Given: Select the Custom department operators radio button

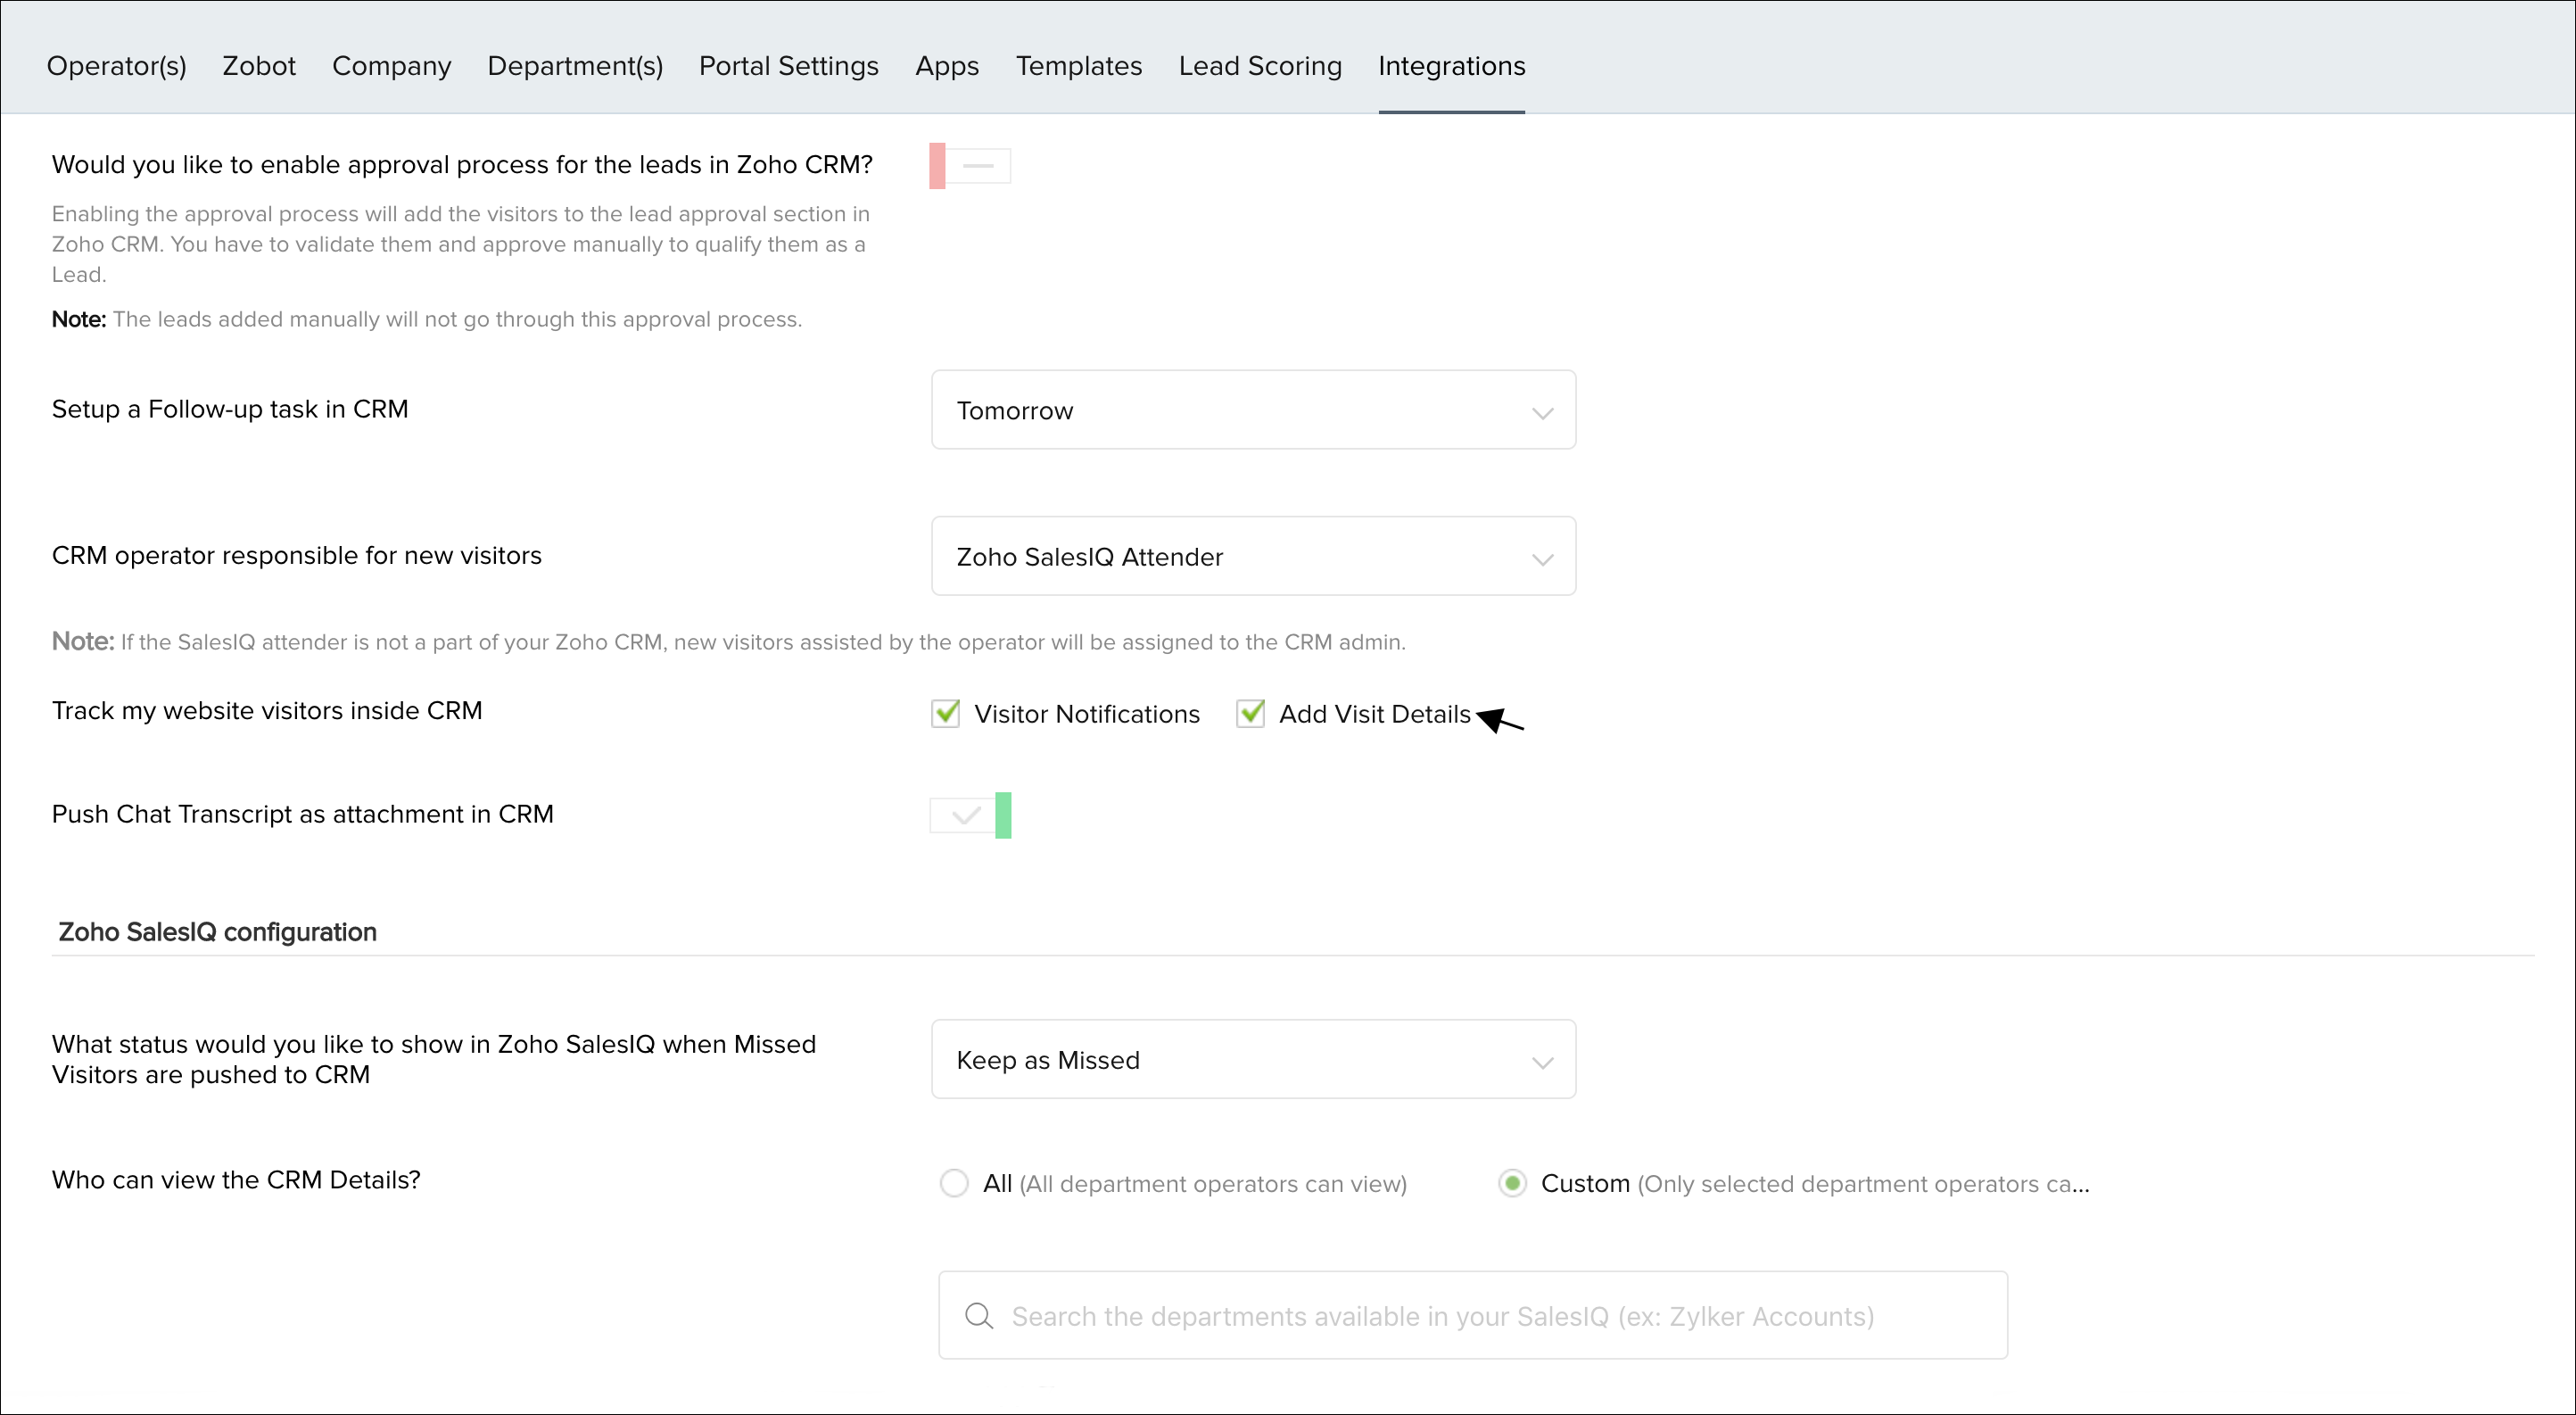Looking at the screenshot, I should point(1512,1183).
